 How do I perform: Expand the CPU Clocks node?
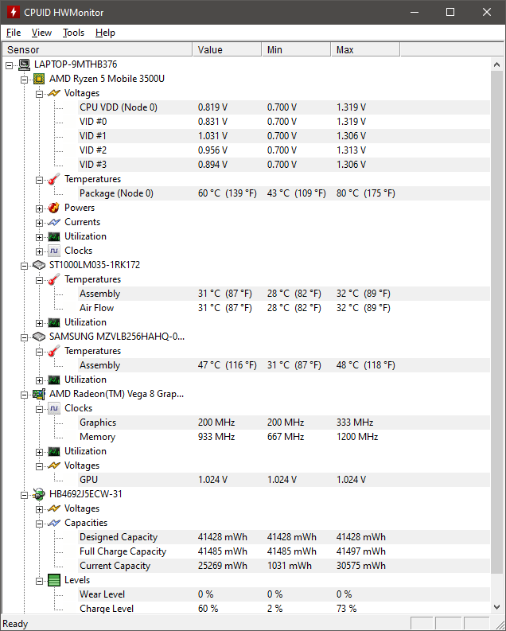click(39, 251)
